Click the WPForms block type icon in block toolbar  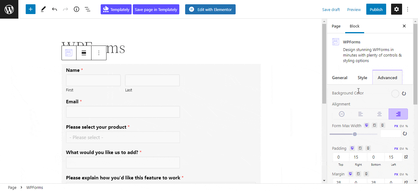pyautogui.click(x=69, y=53)
